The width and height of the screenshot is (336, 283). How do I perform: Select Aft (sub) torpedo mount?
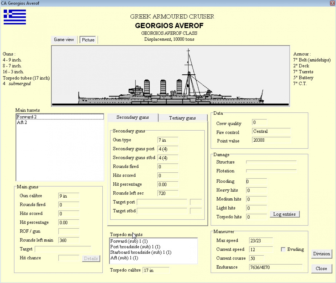124,258
